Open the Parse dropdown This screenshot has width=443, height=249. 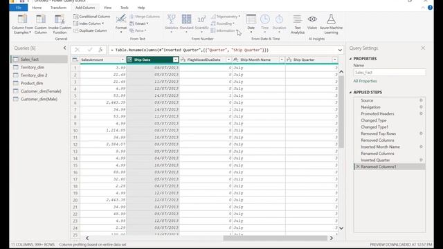[x=138, y=30]
